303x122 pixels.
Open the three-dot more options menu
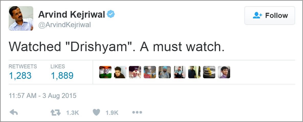137,112
